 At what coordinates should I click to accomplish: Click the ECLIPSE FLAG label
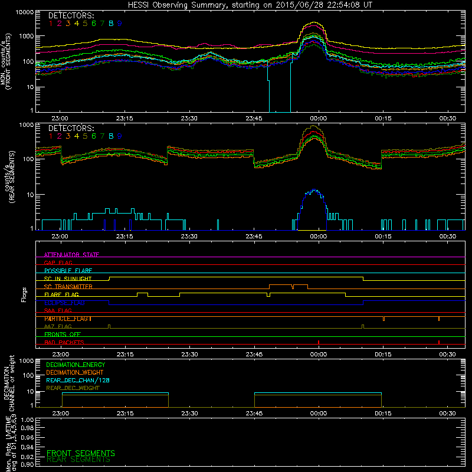pos(64,303)
